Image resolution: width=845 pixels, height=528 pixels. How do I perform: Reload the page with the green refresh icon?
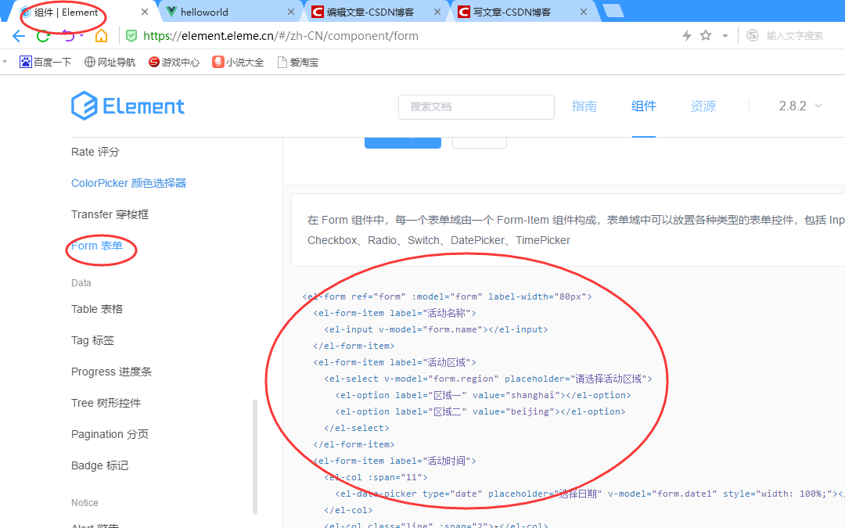[43, 36]
